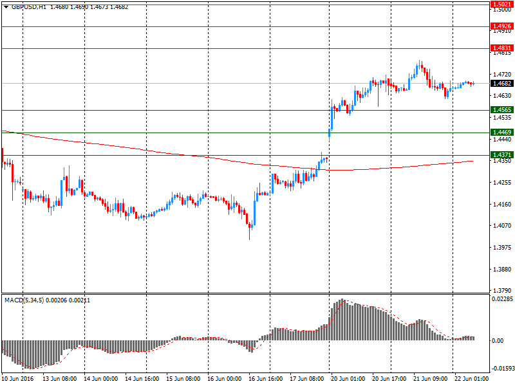Viewport: 515px width, 386px height.
Task: Select the MACD 0.00 zero level label
Action: tap(498, 341)
